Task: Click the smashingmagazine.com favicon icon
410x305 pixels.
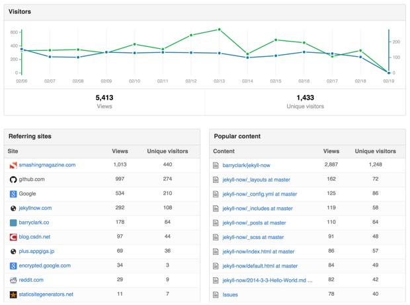Action: [13, 165]
